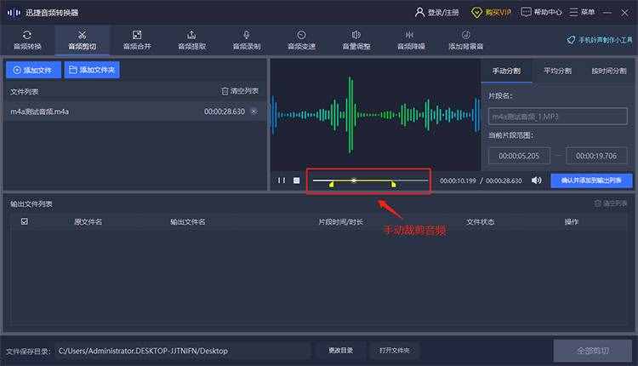Select the 音频剪切 audio cut tool
This screenshot has width=638, height=366.
[x=83, y=40]
